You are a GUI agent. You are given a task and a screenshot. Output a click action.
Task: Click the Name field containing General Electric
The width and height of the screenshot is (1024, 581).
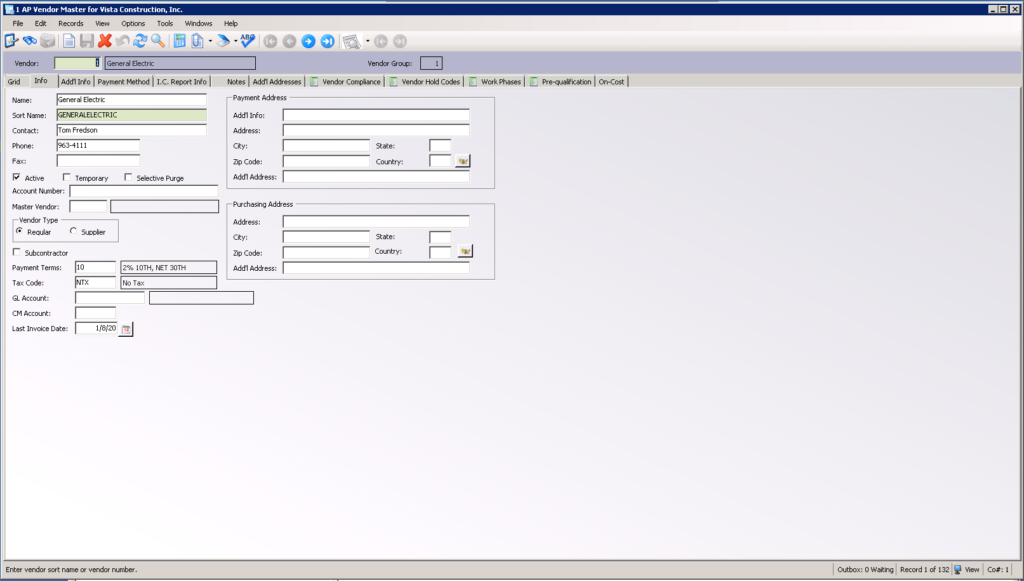point(132,100)
